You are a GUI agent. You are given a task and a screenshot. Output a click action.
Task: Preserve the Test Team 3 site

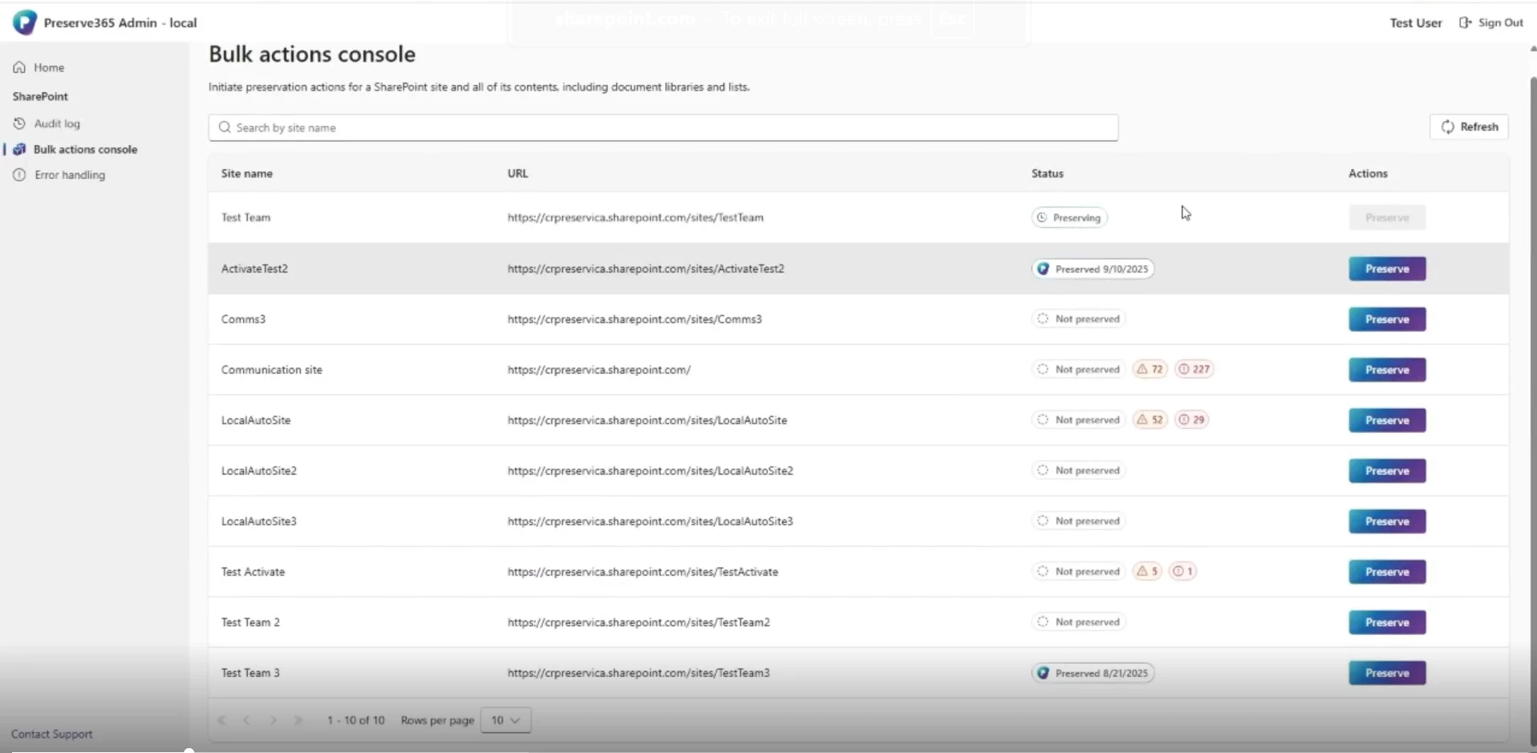point(1387,673)
